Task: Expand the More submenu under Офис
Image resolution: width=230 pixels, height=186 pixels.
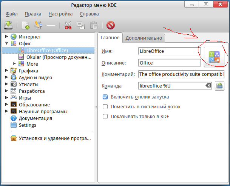Action: pyautogui.click(x=14, y=64)
